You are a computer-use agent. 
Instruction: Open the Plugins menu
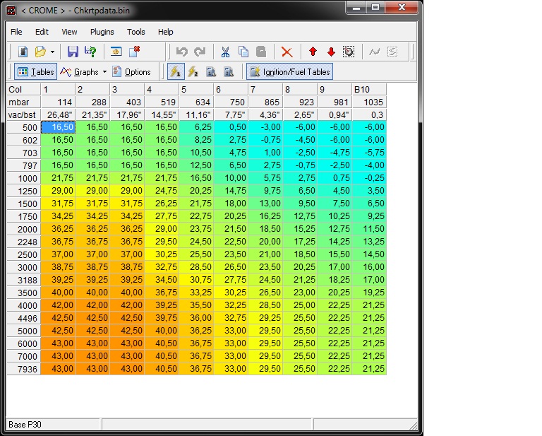point(102,32)
